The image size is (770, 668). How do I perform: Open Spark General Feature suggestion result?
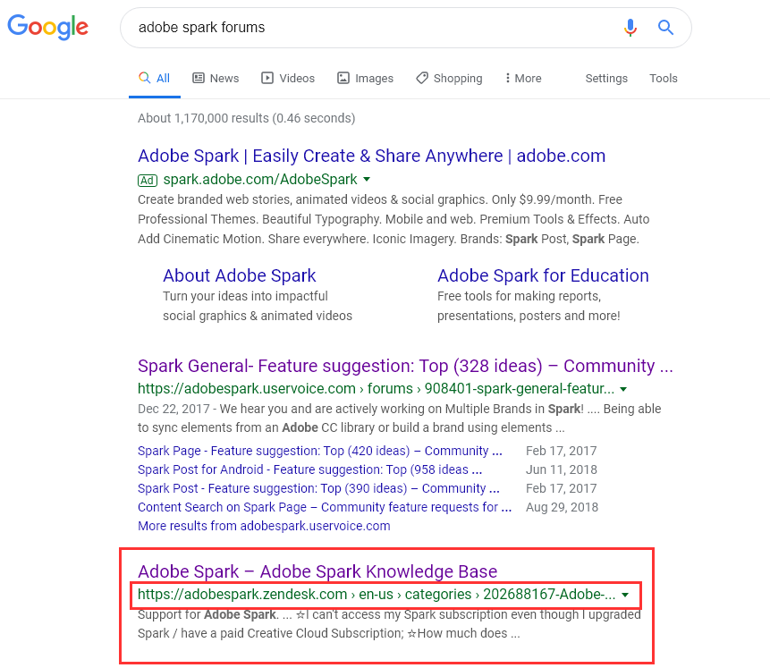[405, 366]
